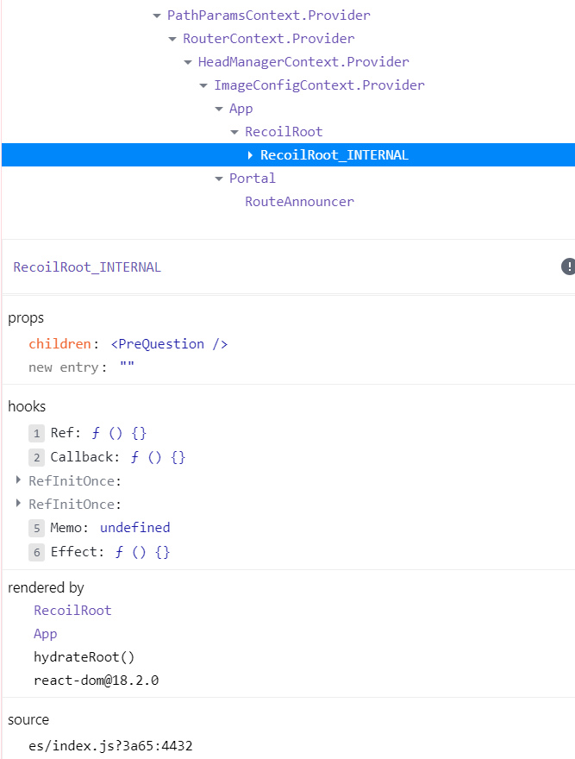This screenshot has height=759, width=575.
Task: Collapse the PathParamsContext.Provider node arrow
Action: pyautogui.click(x=156, y=16)
